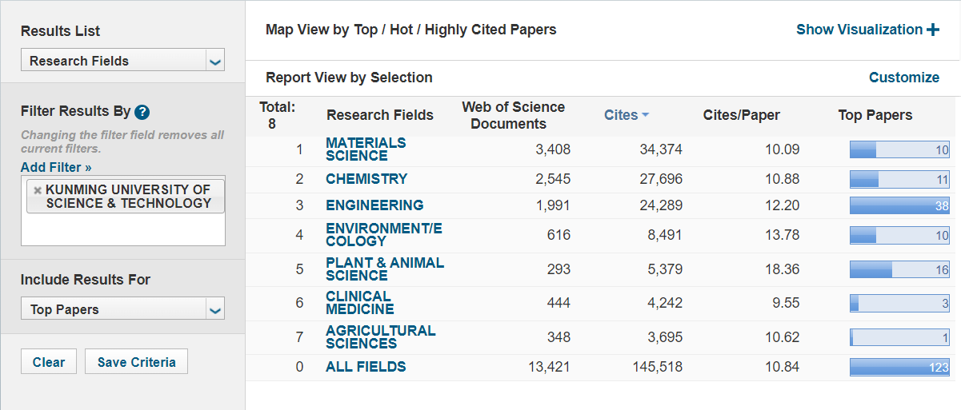This screenshot has height=410, width=961.
Task: Click the All Fields top papers bar
Action: coord(899,367)
